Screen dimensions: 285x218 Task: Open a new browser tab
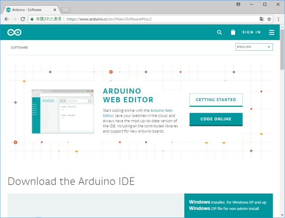65,10
